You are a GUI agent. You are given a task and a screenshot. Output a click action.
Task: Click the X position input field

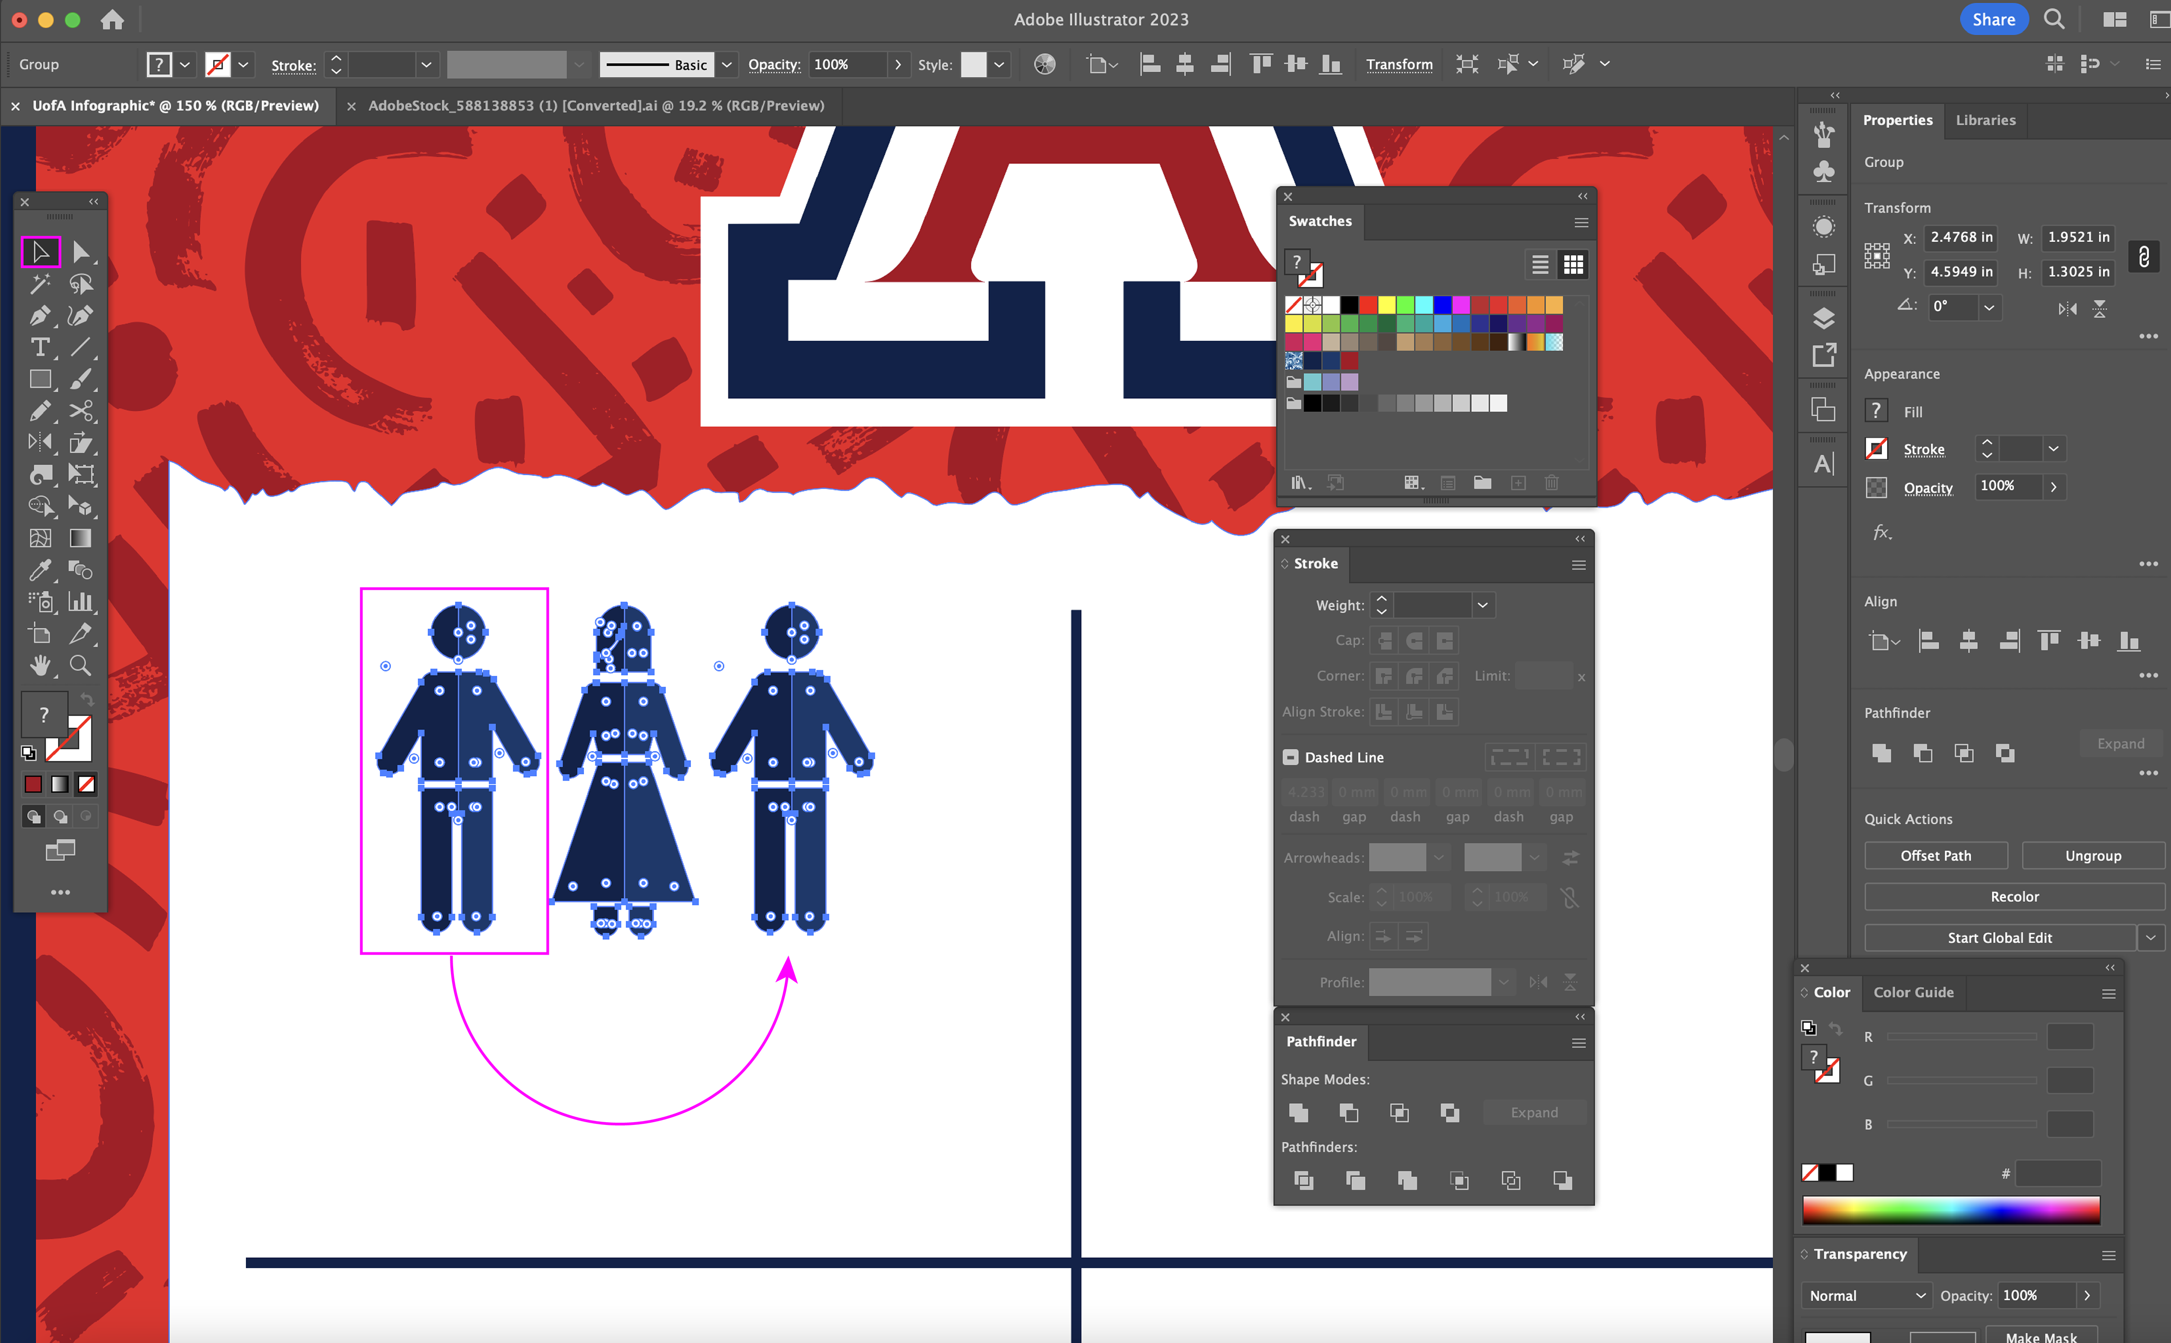pos(1960,237)
